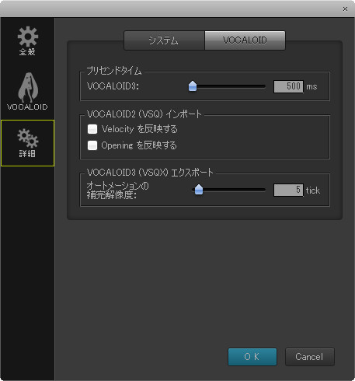The height and width of the screenshot is (381, 355).
Task: Open the 全般 general settings gear icon
Action: point(28,37)
